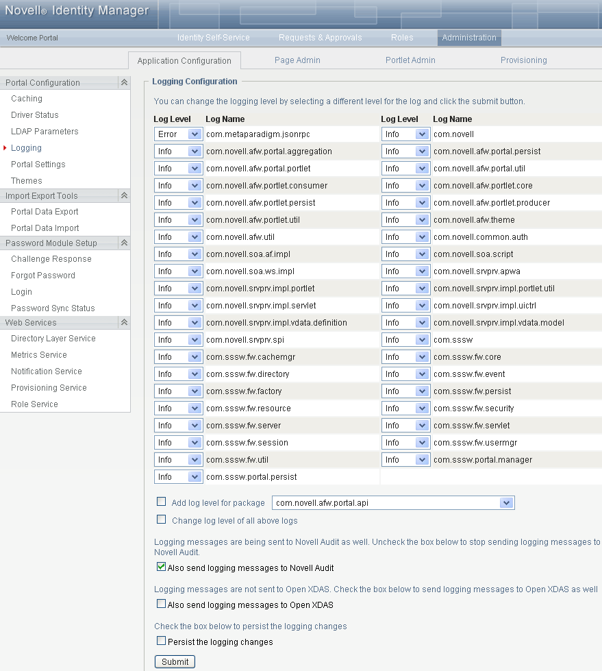Switch to the Roles tab
This screenshot has width=602, height=671.
(x=402, y=38)
